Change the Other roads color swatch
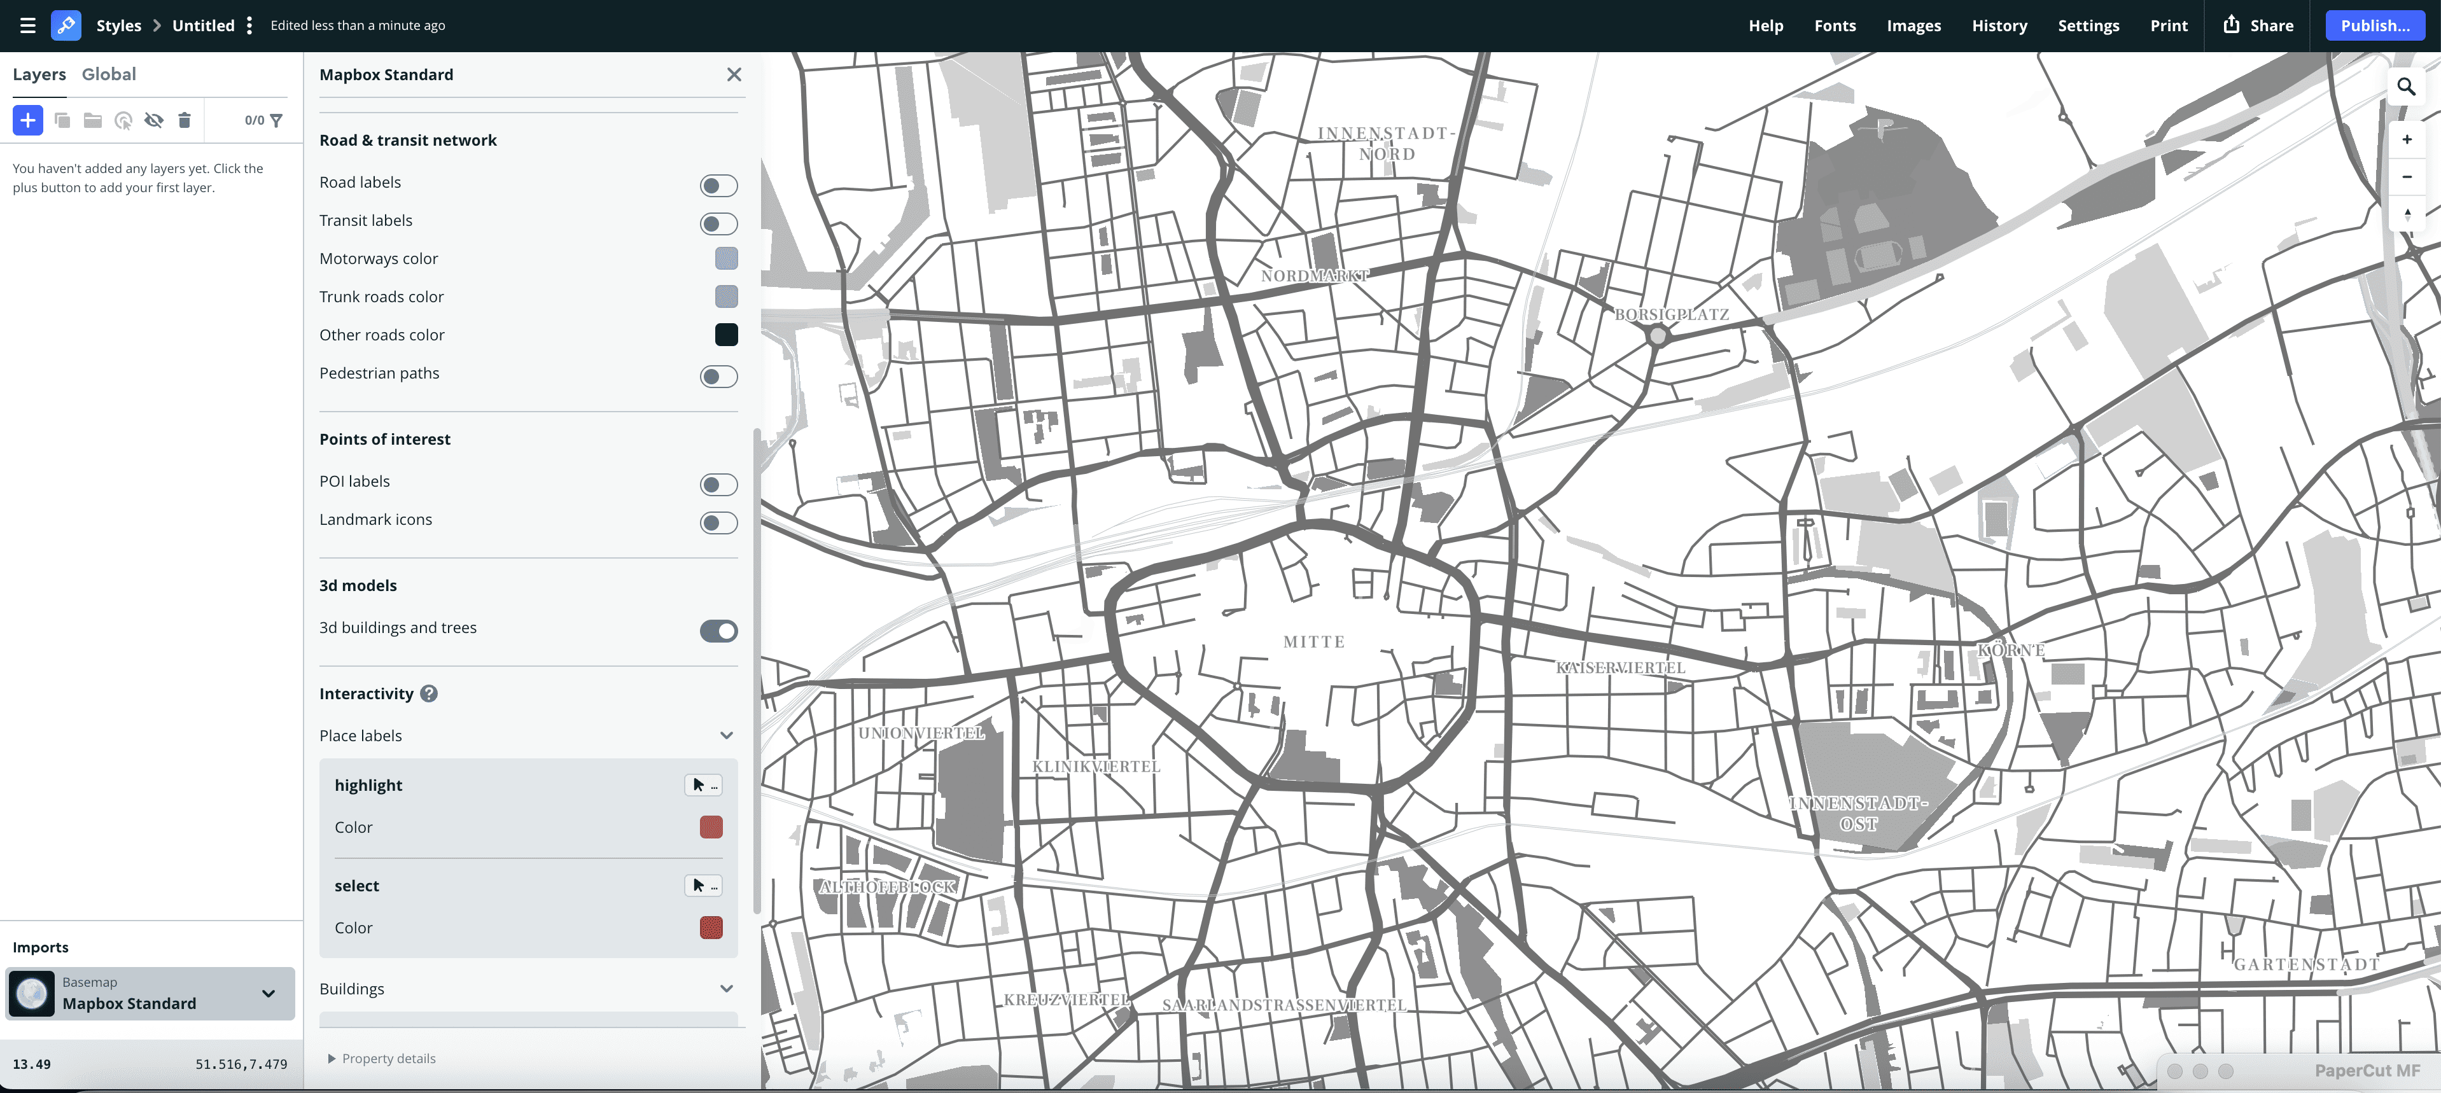This screenshot has width=2441, height=1093. point(726,335)
